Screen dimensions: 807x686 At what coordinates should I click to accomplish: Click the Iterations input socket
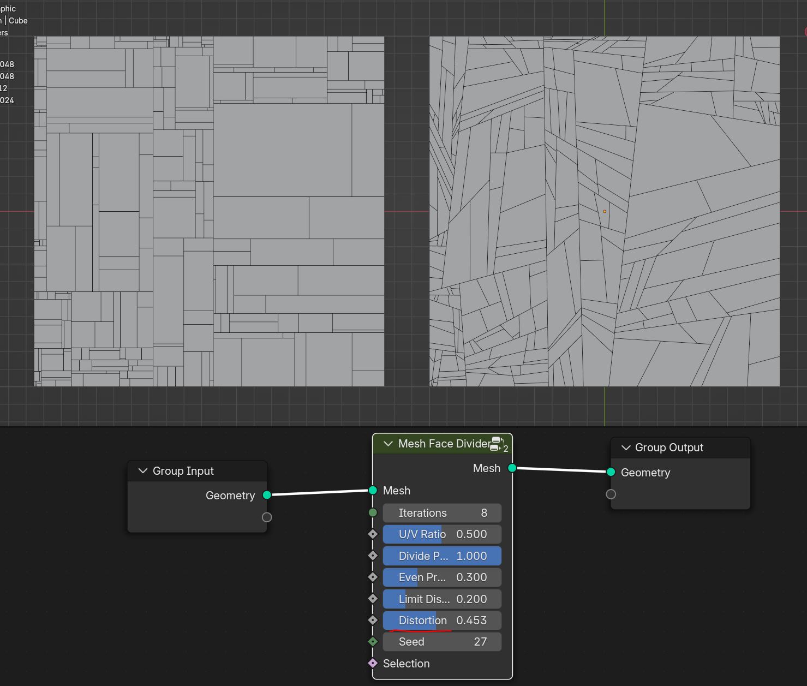(x=373, y=512)
